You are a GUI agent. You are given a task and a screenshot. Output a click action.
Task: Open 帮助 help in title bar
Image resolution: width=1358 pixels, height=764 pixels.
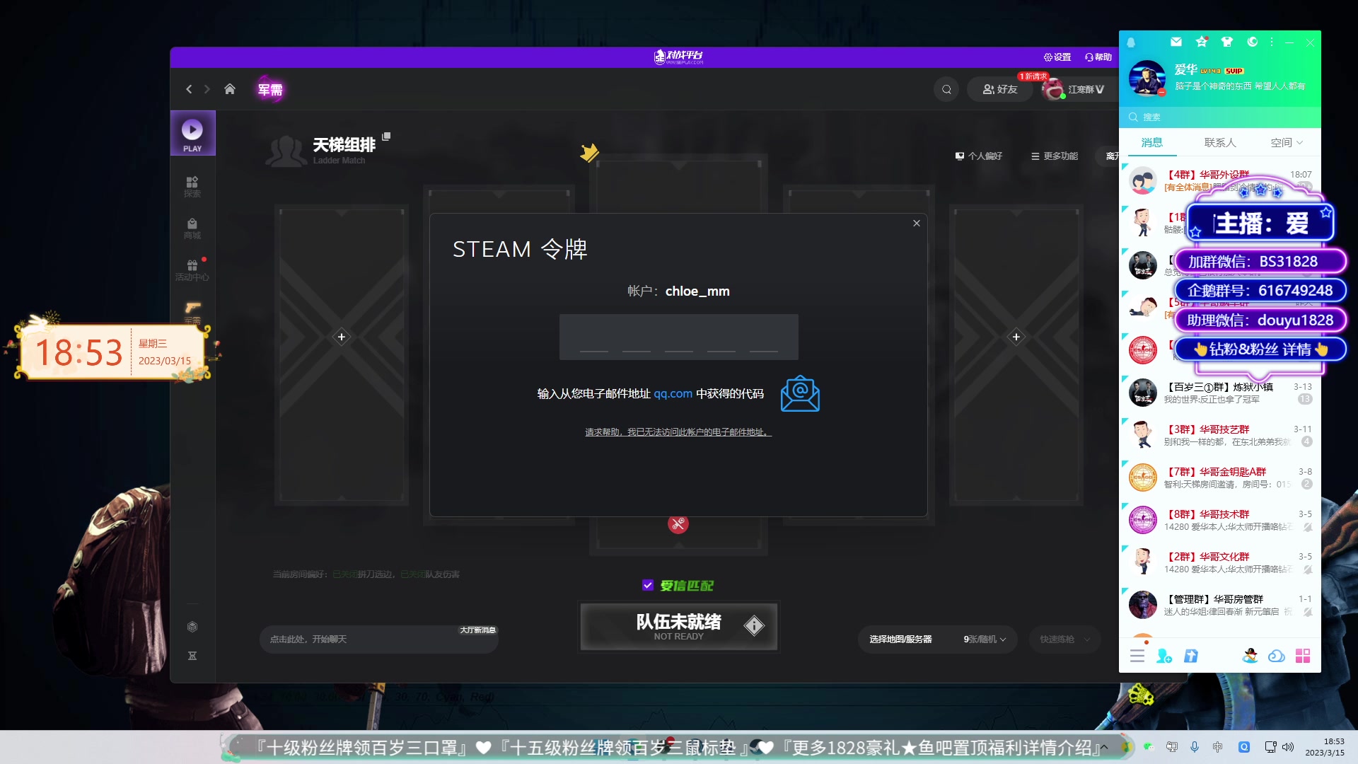[1098, 57]
